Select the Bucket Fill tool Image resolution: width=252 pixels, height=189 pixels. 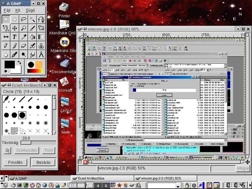[32, 37]
